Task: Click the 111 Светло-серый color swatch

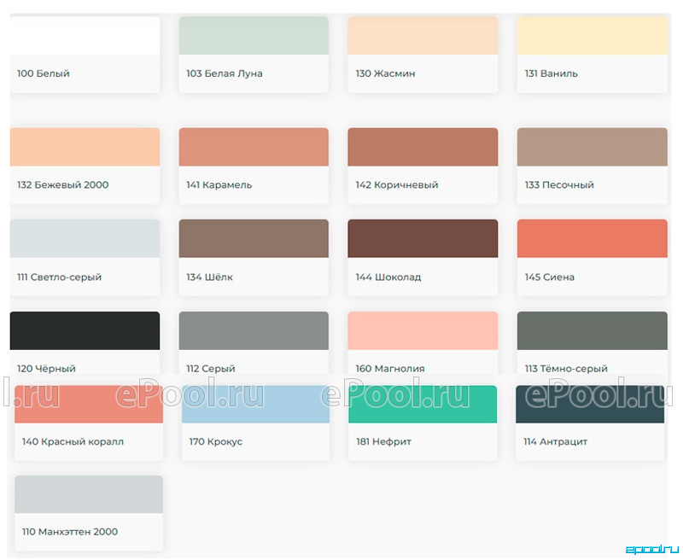Action: point(85,239)
